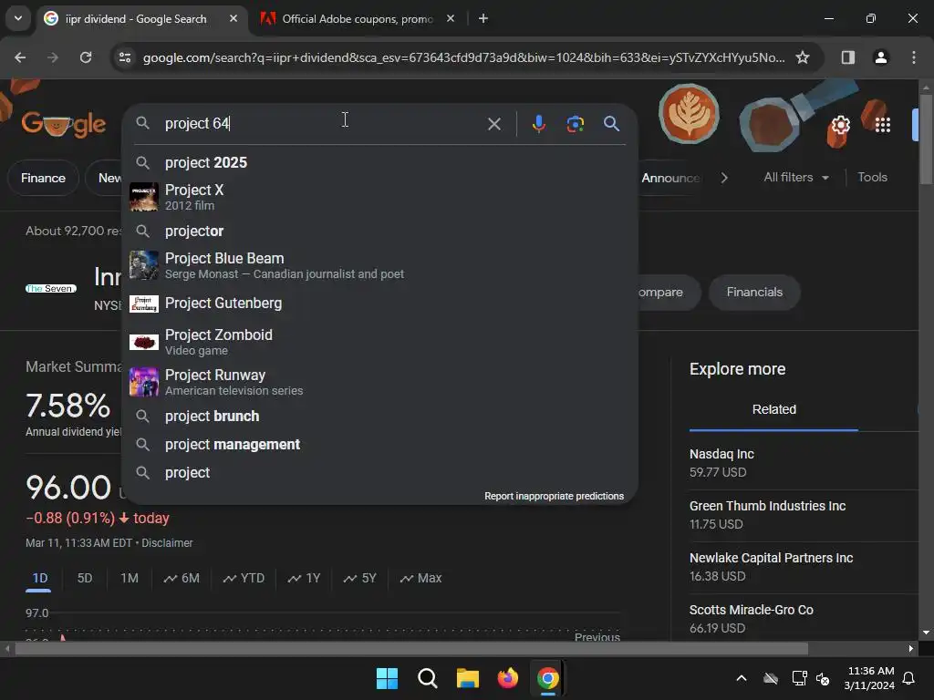
Task: Open Chrome side panel icon
Action: coord(847,57)
